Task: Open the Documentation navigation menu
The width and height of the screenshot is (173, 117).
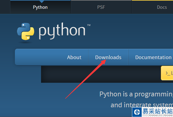Action: [153, 57]
